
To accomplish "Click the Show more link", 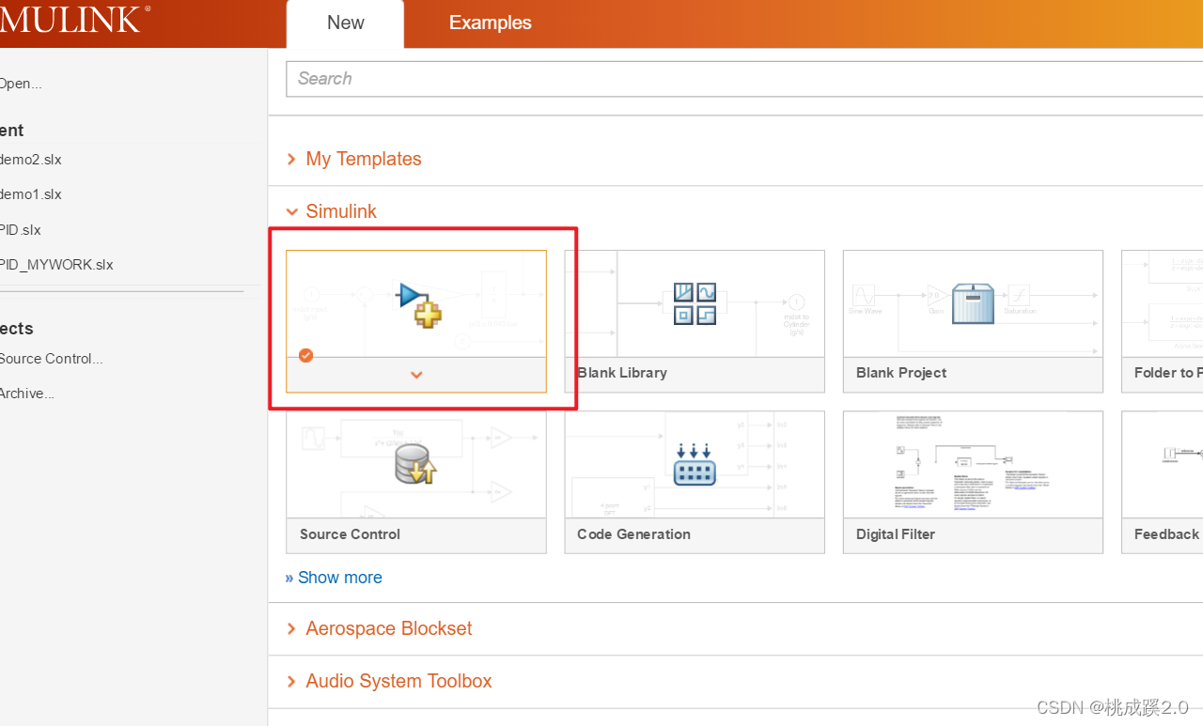I will (334, 578).
